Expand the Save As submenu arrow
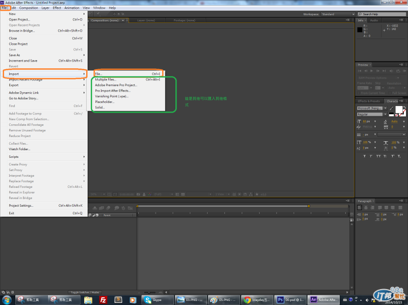 coord(84,55)
